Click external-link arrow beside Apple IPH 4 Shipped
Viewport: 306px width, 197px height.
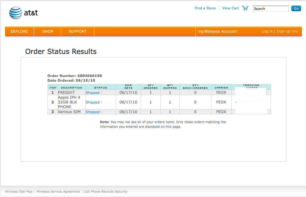(x=101, y=102)
